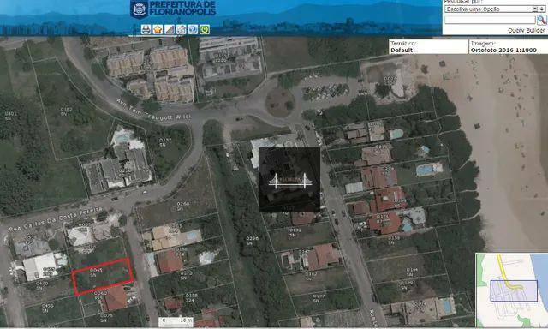Click the 'Rua Carlos Da Costa Pereira' label
548x329 pixels.
[55, 219]
